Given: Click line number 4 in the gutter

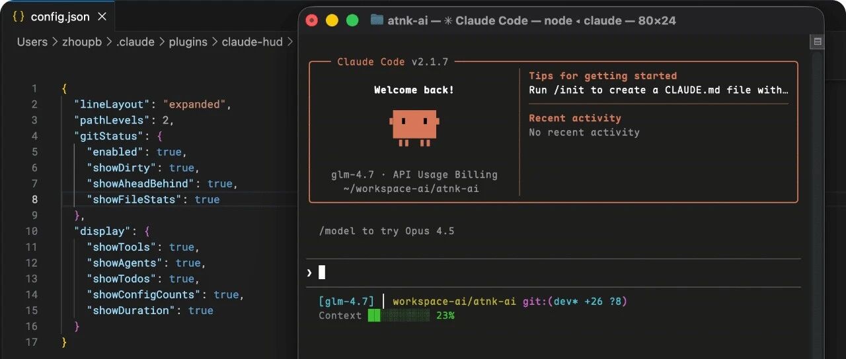Looking at the screenshot, I should tap(34, 136).
